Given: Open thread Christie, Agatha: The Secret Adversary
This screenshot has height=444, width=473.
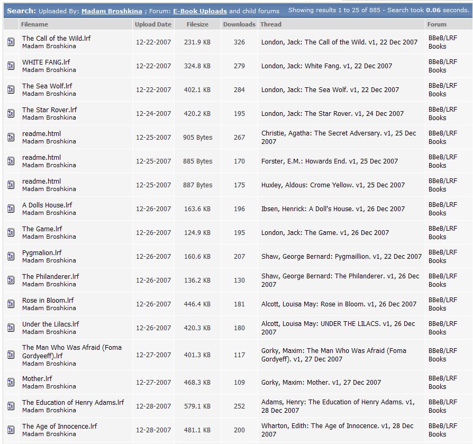Looking at the screenshot, I should 339,137.
